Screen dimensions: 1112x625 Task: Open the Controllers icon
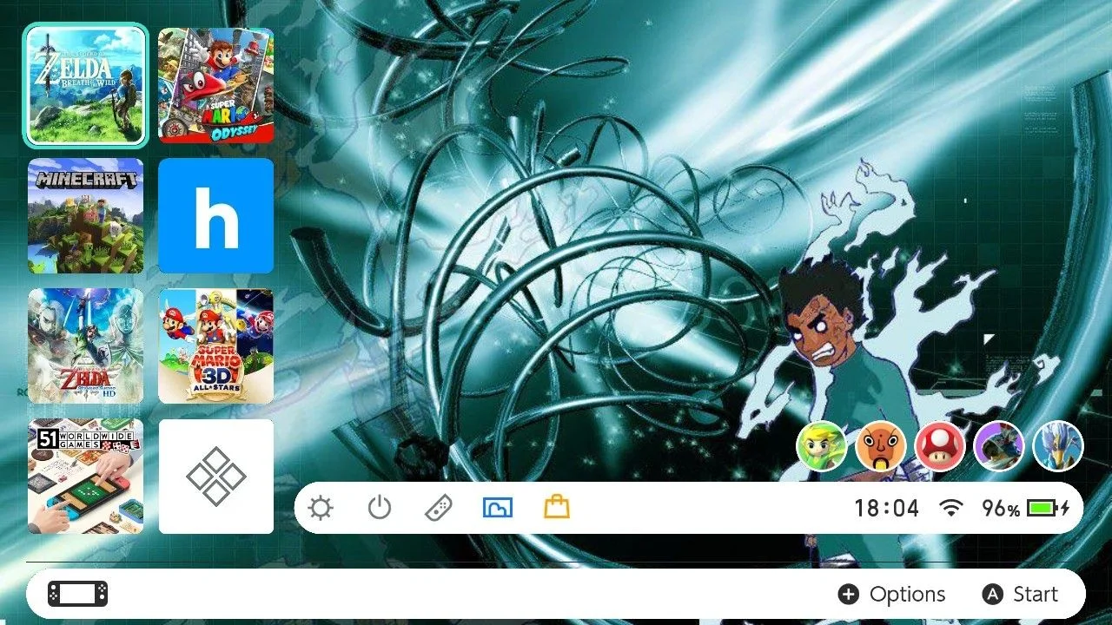point(438,508)
